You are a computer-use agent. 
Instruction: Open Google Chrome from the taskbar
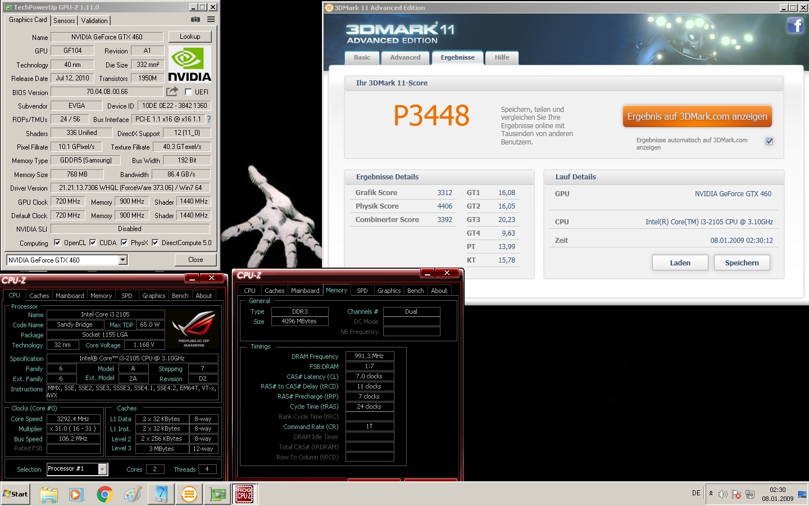point(104,494)
